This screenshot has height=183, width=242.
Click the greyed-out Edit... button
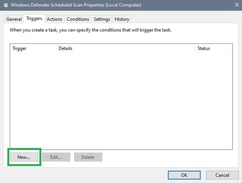56,157
